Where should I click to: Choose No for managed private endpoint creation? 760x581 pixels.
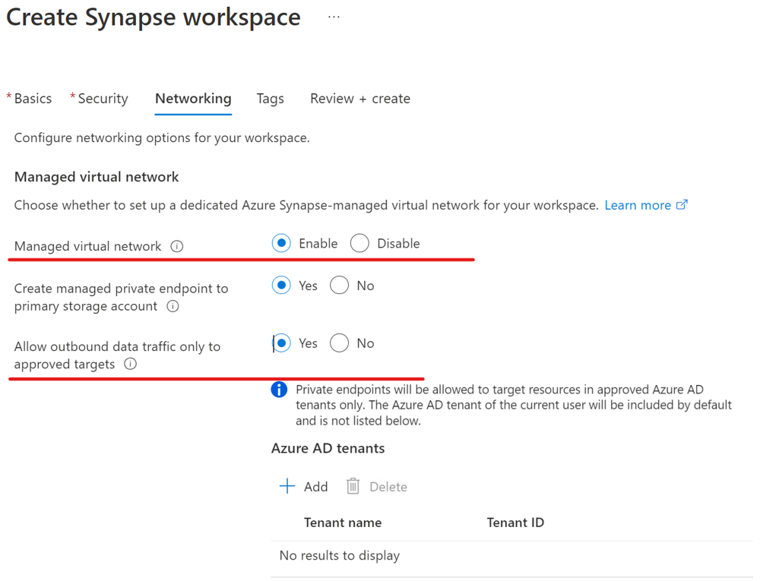click(339, 285)
